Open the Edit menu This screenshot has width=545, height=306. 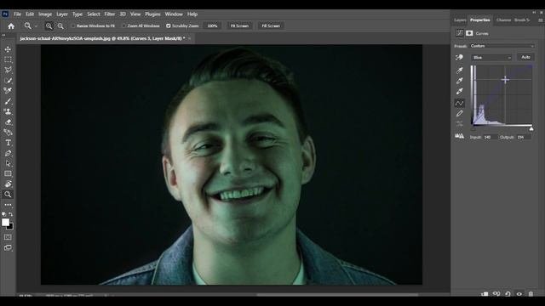[x=30, y=14]
